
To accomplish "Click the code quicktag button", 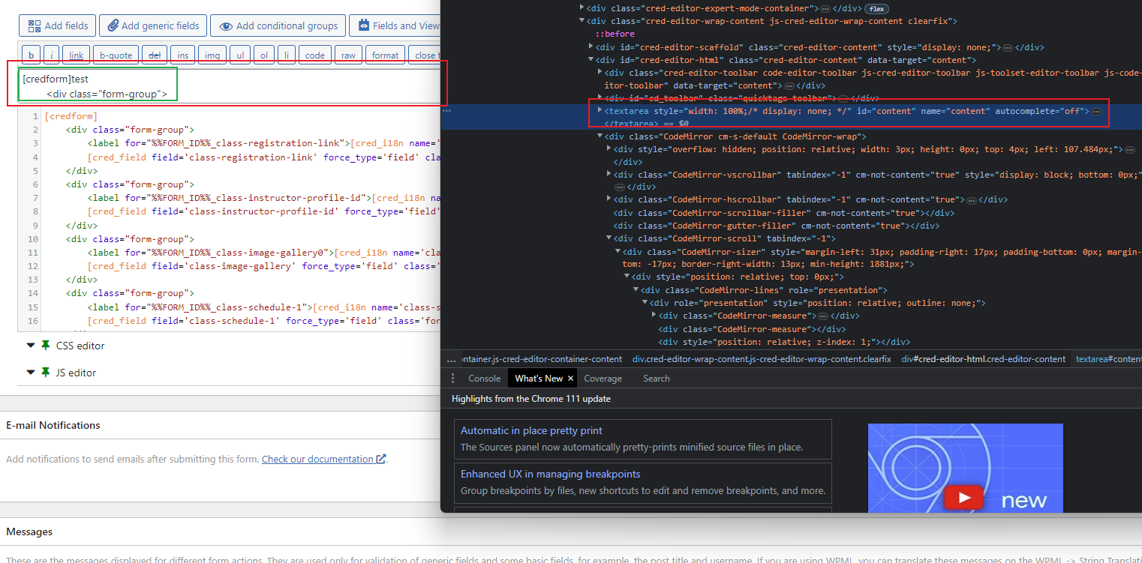I will click(x=315, y=55).
